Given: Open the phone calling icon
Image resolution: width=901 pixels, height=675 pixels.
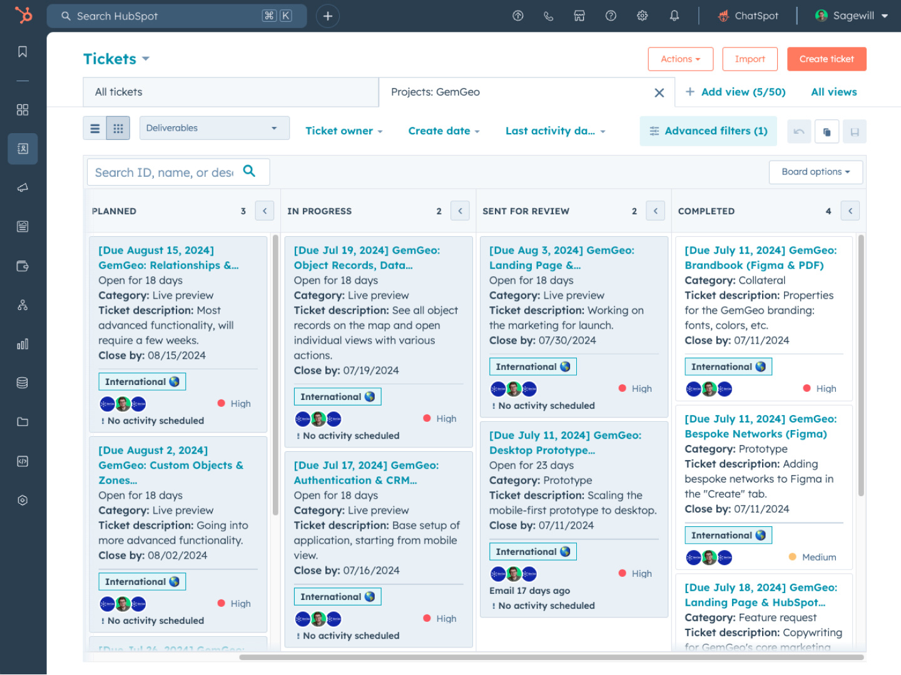Looking at the screenshot, I should coord(549,16).
